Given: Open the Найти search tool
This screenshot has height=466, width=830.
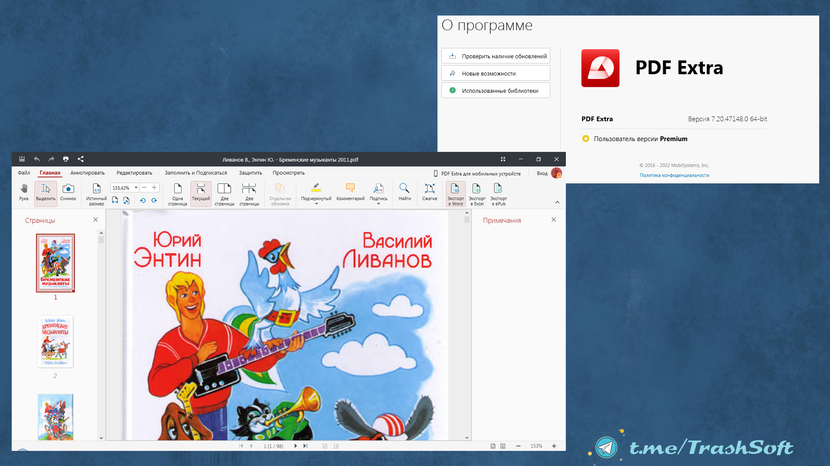Looking at the screenshot, I should [x=405, y=192].
